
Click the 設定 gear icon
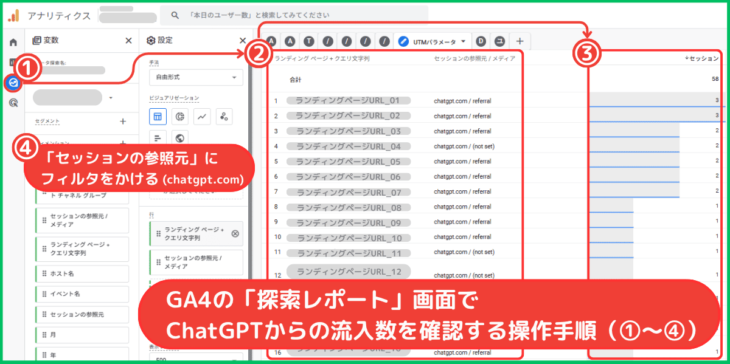point(151,41)
